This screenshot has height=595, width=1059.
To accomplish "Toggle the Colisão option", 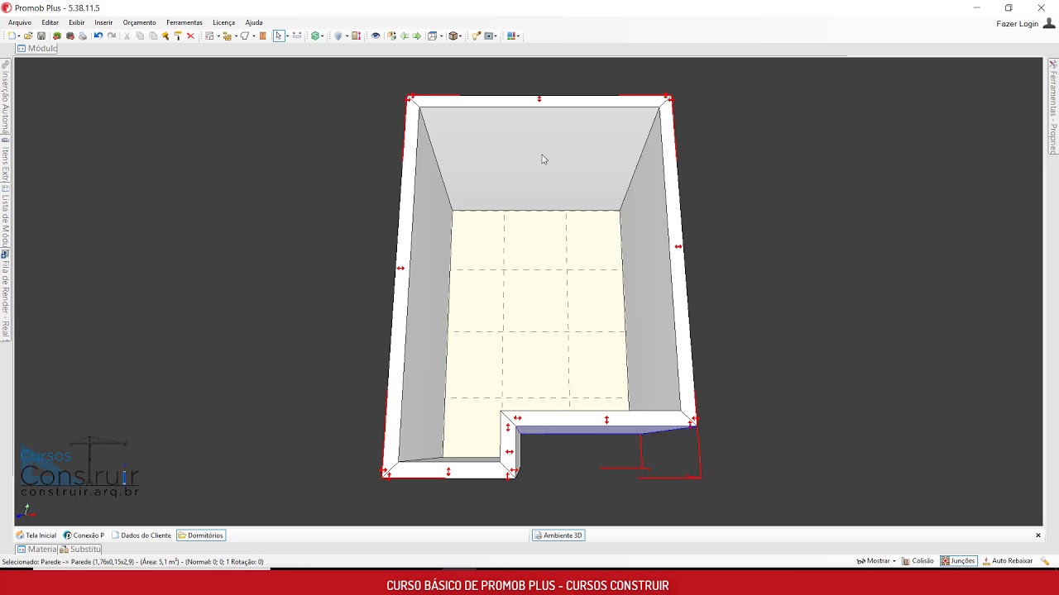I will [918, 561].
